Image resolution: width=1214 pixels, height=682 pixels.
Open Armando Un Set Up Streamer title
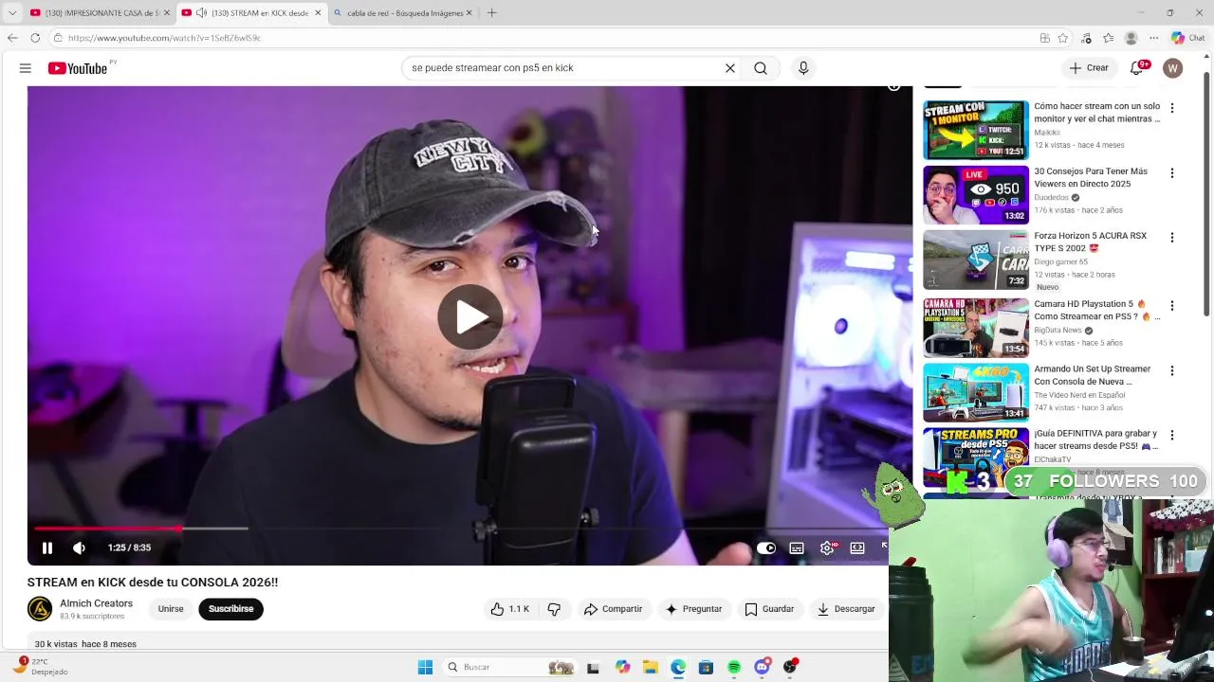[1093, 375]
